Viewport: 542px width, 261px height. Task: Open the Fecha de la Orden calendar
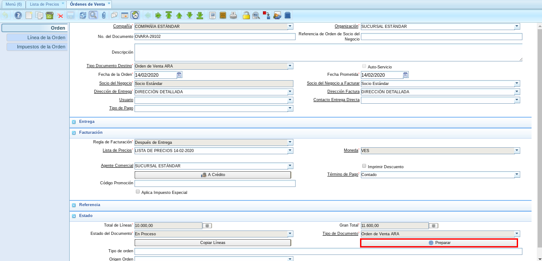coord(179,75)
